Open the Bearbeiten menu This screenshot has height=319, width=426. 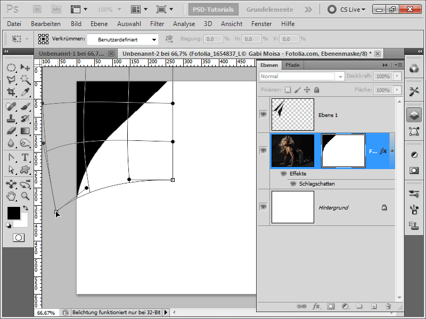coord(46,24)
